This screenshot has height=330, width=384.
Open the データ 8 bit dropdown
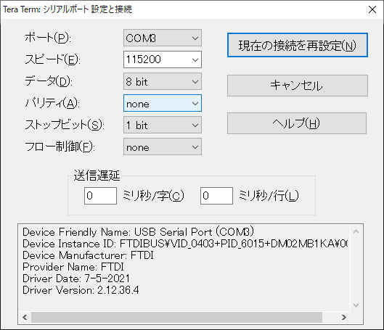coord(163,81)
